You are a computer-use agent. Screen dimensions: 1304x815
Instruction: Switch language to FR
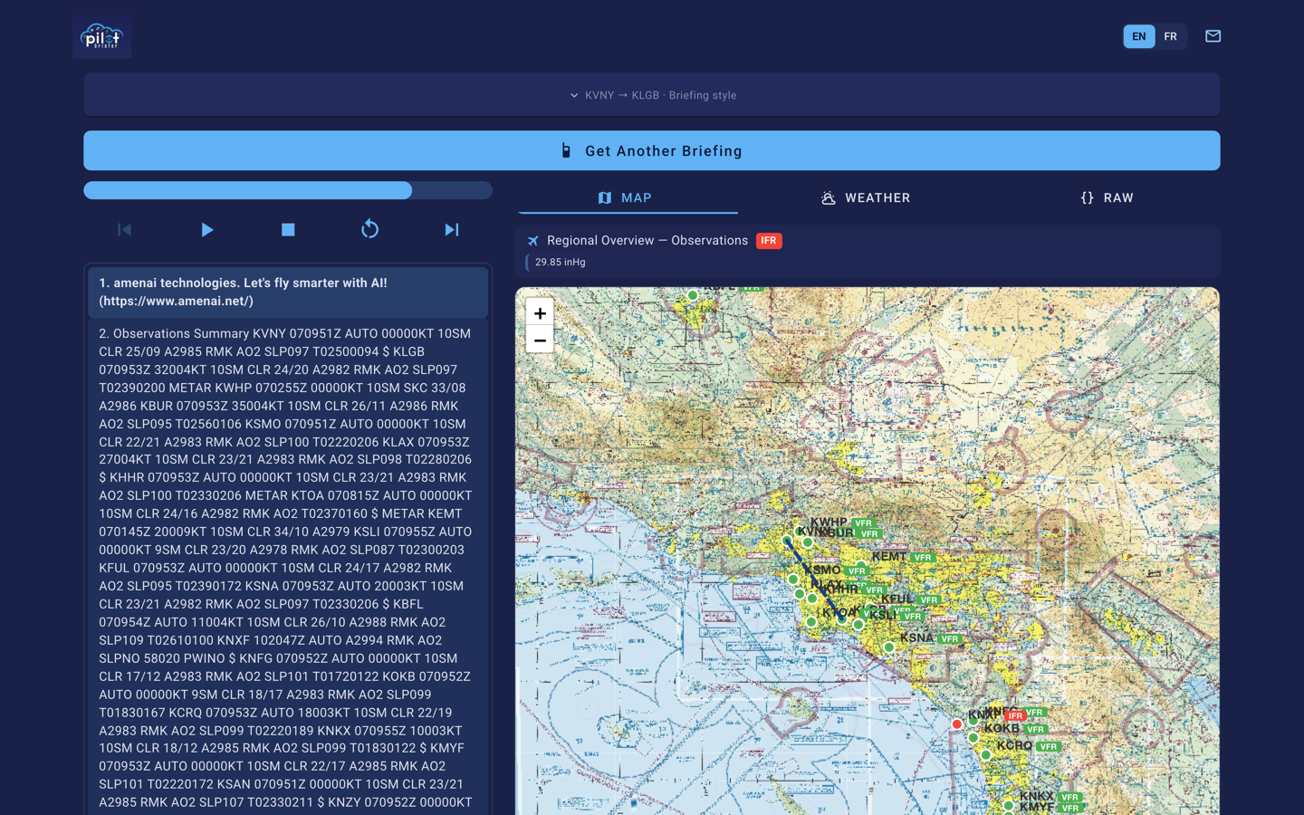click(1170, 36)
